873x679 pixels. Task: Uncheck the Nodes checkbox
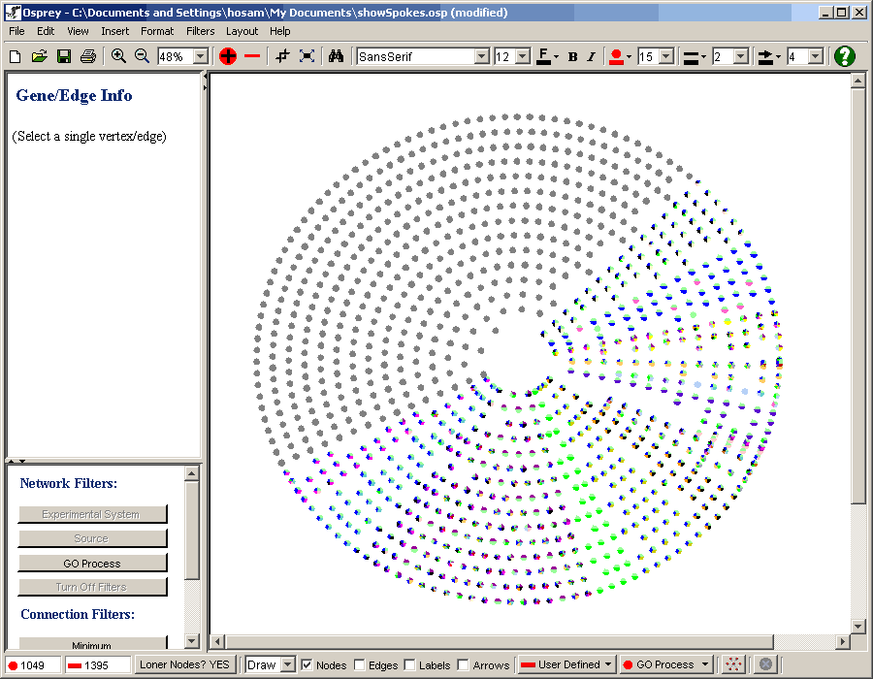point(307,664)
